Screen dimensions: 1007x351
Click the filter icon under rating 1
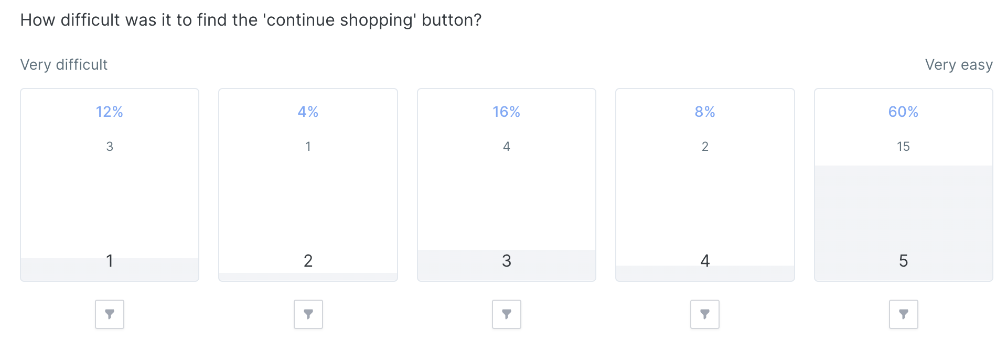[110, 314]
